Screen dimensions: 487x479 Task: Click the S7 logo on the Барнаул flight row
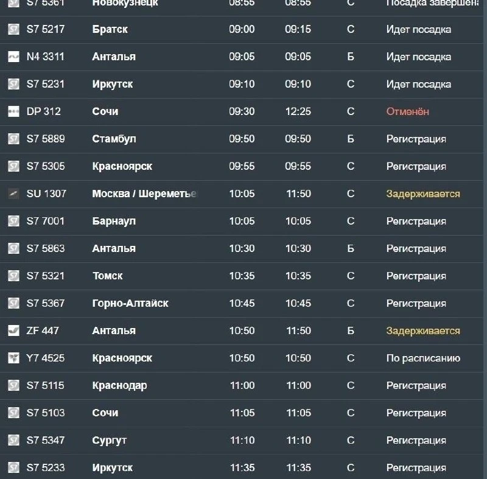tap(13, 221)
